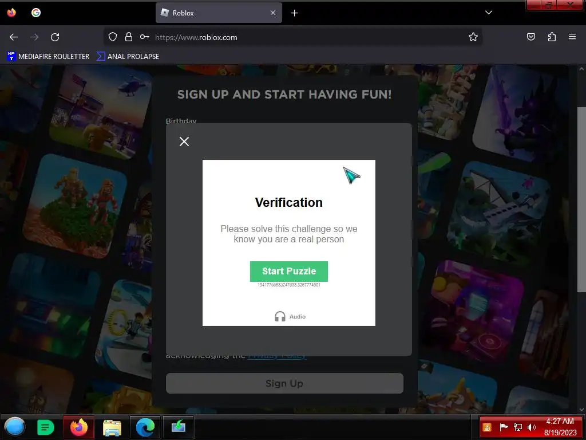The height and width of the screenshot is (440, 586).
Task: Click the saved password key icon
Action: pyautogui.click(x=145, y=37)
